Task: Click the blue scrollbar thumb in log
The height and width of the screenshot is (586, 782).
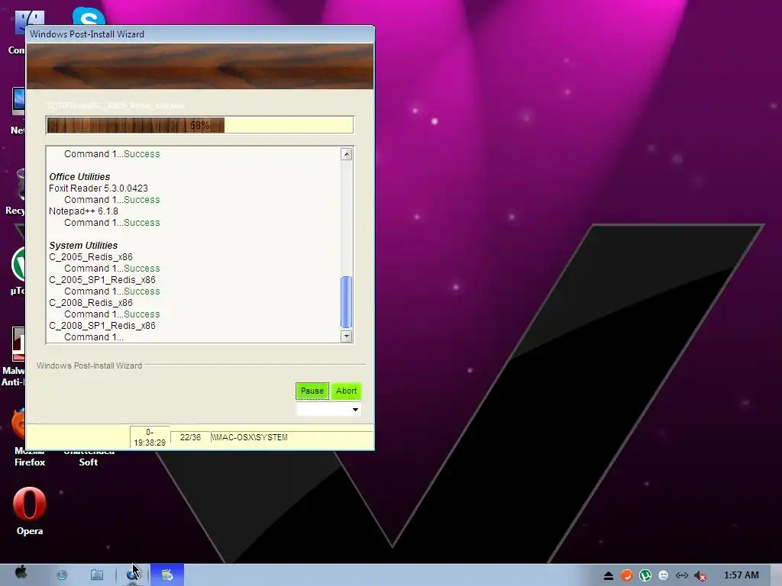Action: [347, 302]
